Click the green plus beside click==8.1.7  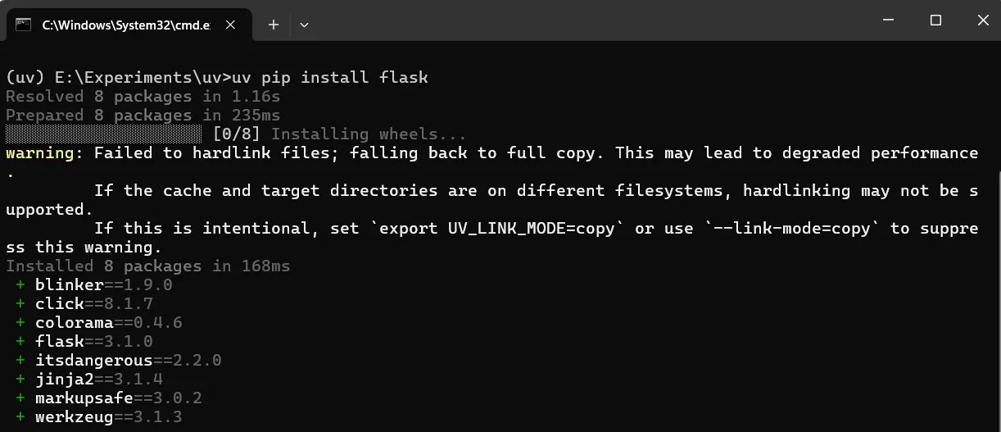20,304
